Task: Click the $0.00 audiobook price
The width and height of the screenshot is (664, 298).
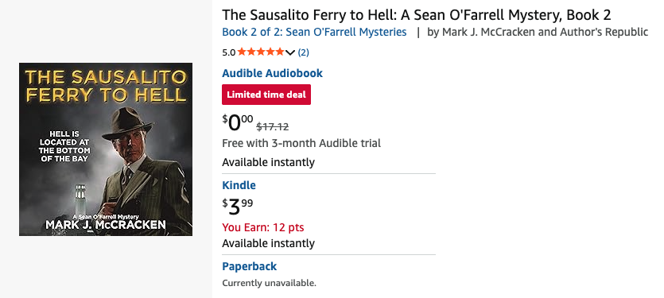Action: (238, 123)
